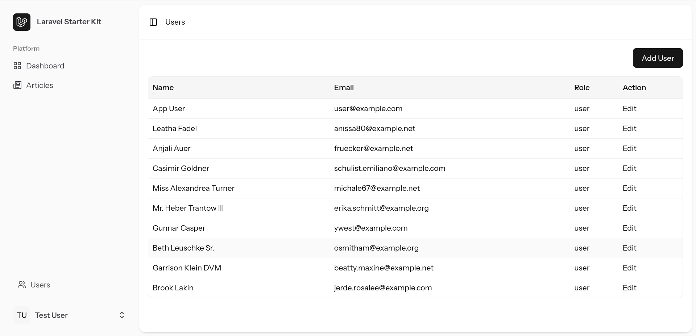This screenshot has width=696, height=336.
Task: Click the Test User label
Action: pyautogui.click(x=51, y=315)
